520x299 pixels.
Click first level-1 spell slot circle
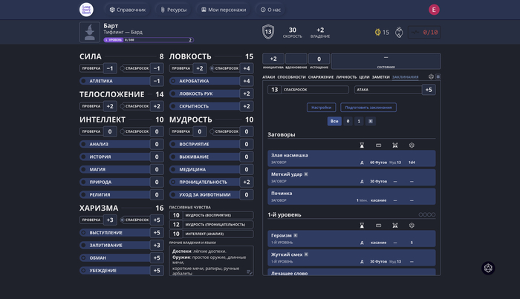tap(420, 214)
